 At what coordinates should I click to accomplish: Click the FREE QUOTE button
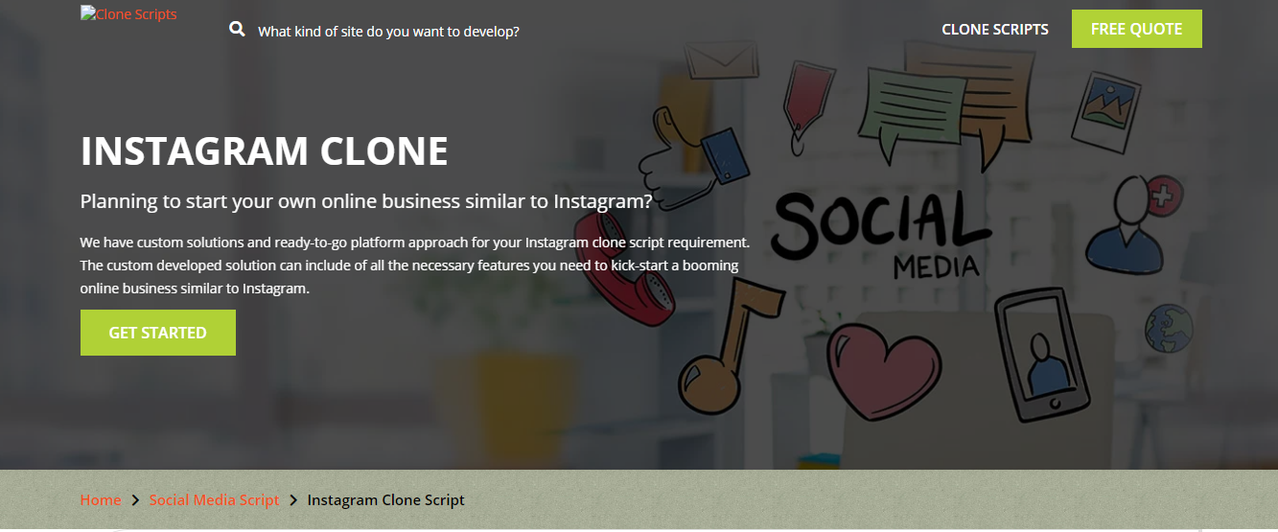tap(1136, 29)
